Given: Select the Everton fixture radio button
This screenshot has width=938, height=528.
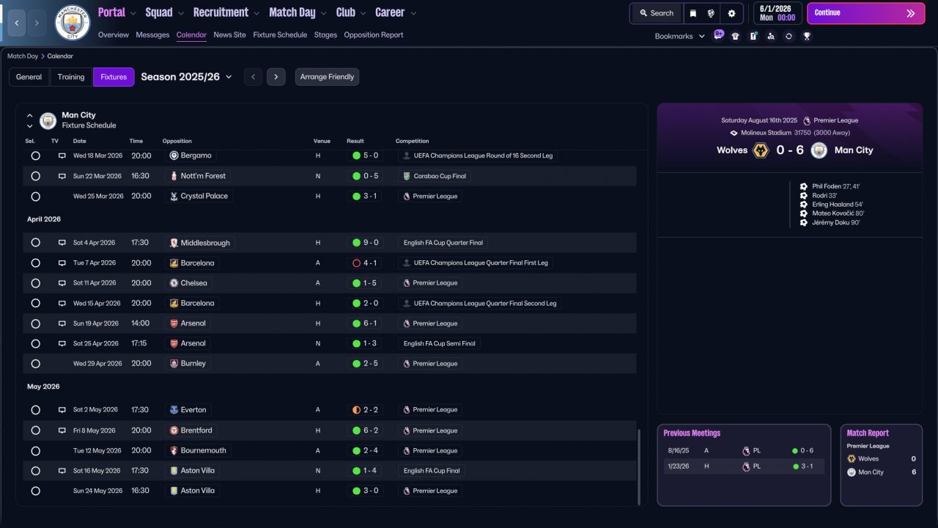Looking at the screenshot, I should pyautogui.click(x=35, y=410).
